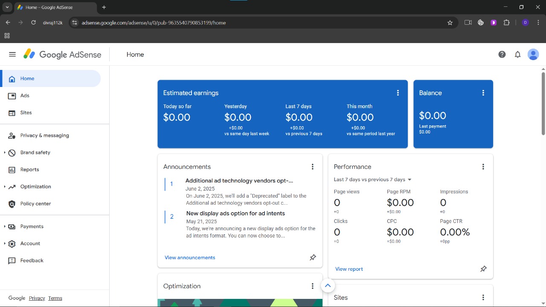
Task: Click the cookie extension icon
Action: 481,23
